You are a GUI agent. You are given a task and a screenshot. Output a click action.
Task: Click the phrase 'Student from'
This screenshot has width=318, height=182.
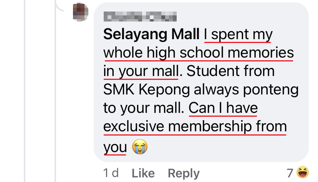[x=230, y=71]
